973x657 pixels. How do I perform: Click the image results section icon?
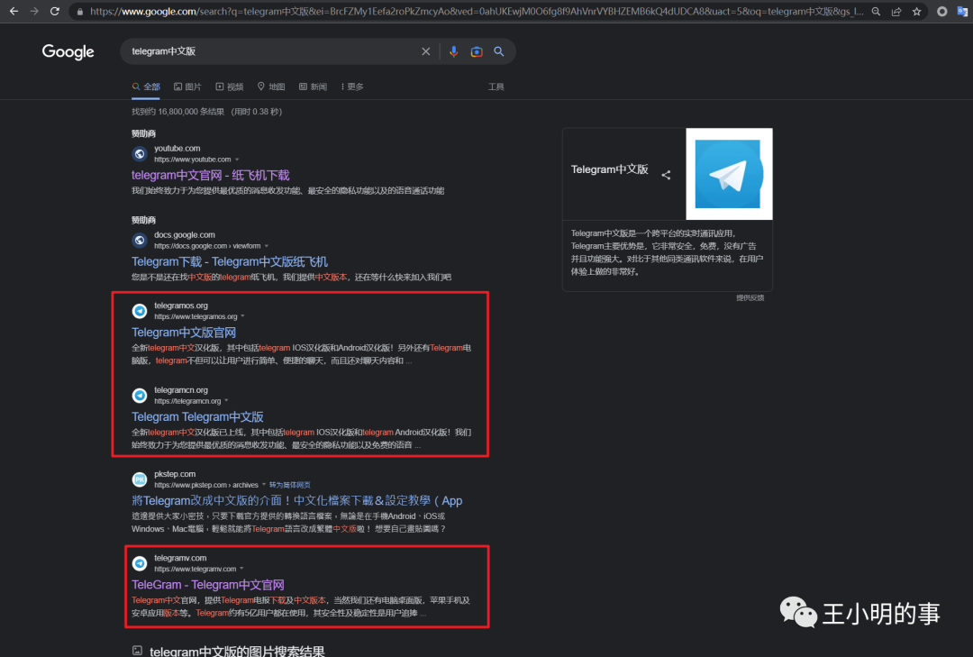(137, 650)
